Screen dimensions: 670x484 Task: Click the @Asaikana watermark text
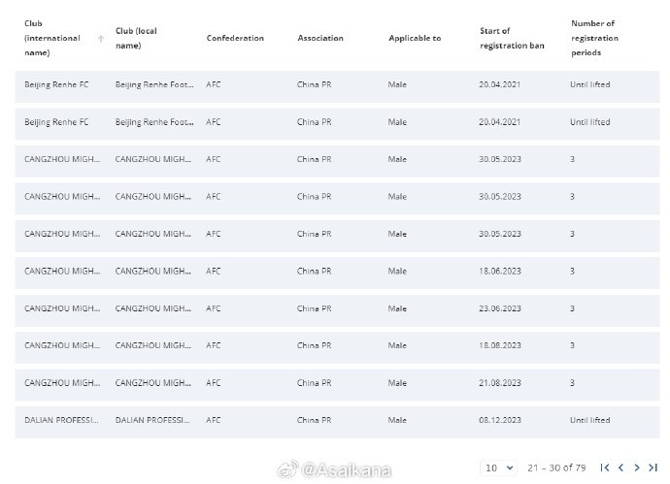pos(347,470)
